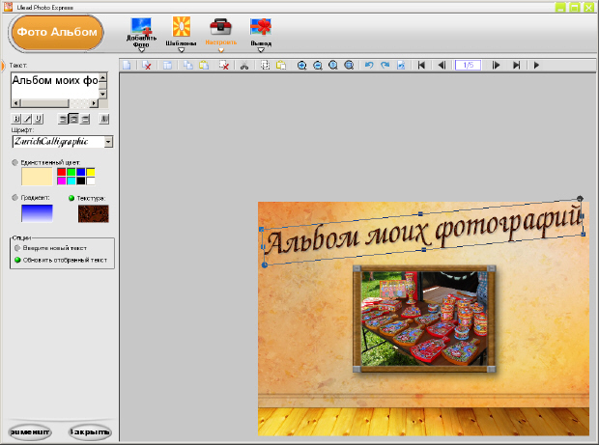Viewport: 599px width, 445px height.
Task: Pick the yellow color swatch
Action: click(x=91, y=172)
